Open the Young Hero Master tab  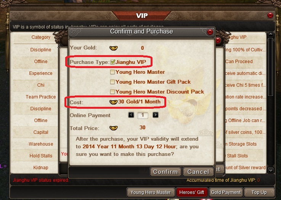(x=151, y=192)
